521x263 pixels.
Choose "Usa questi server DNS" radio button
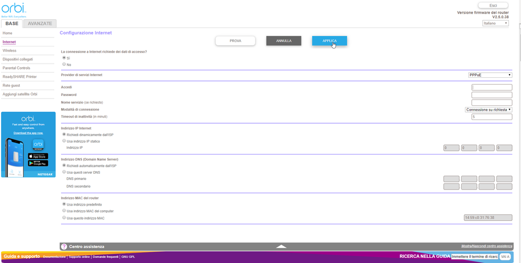click(64, 172)
